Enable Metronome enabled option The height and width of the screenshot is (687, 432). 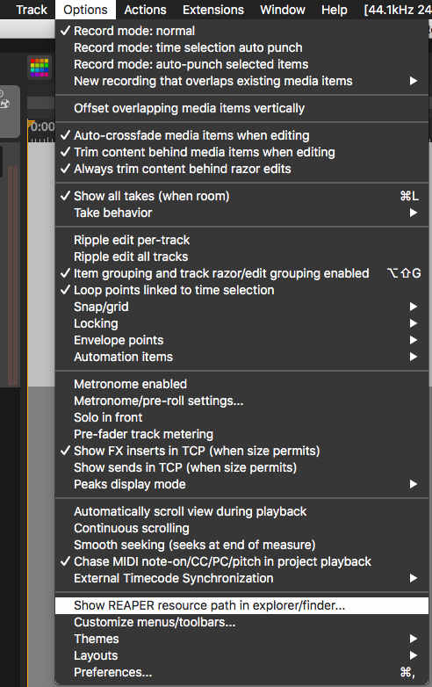[x=241, y=384]
